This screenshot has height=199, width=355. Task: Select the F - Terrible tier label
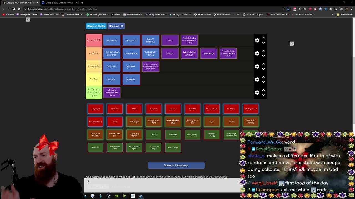click(94, 93)
